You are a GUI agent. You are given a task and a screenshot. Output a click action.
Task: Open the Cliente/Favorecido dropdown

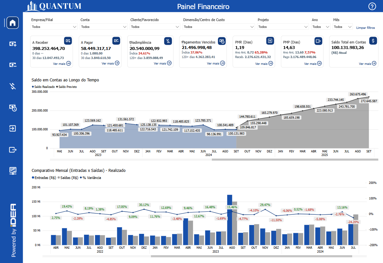pos(155,27)
